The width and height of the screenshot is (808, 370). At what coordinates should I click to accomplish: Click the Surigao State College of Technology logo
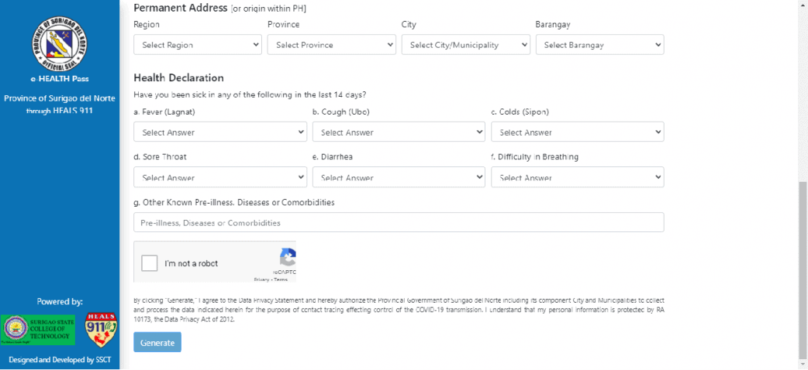click(x=38, y=330)
